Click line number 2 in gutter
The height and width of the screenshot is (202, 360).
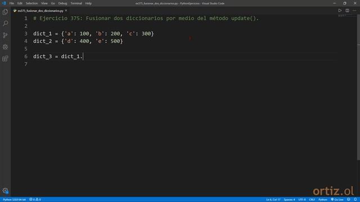pos(26,26)
